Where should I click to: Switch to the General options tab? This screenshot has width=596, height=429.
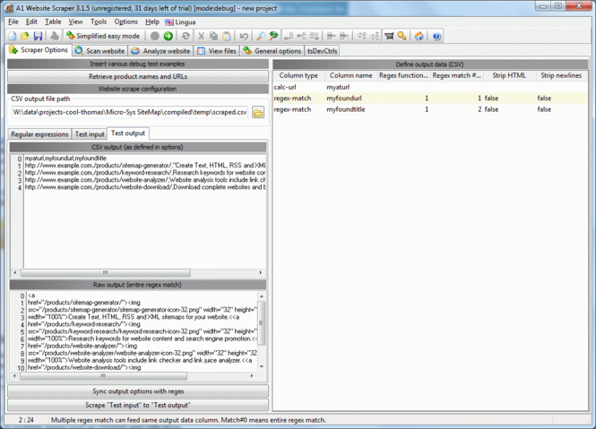pyautogui.click(x=272, y=50)
